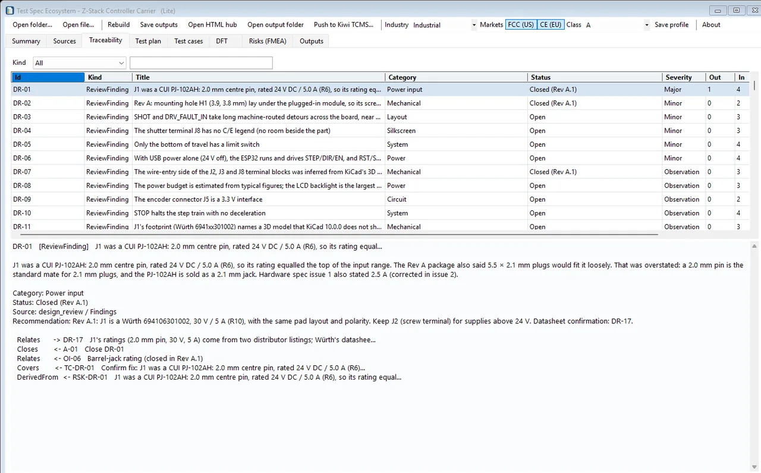This screenshot has width=761, height=473.
Task: Sort by the Category column header
Action: tap(456, 77)
